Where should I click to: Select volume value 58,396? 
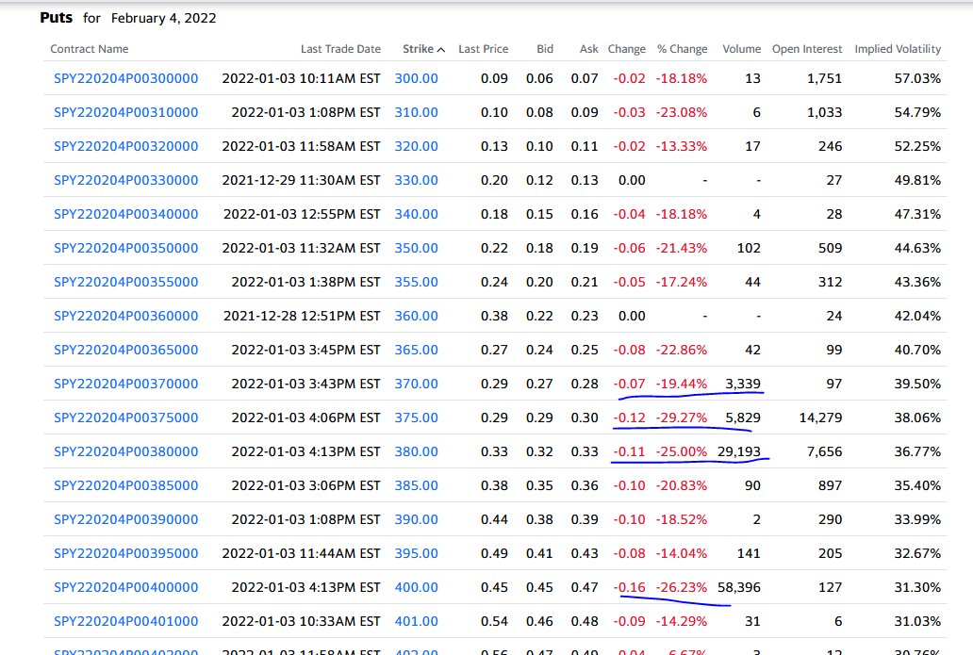click(739, 587)
